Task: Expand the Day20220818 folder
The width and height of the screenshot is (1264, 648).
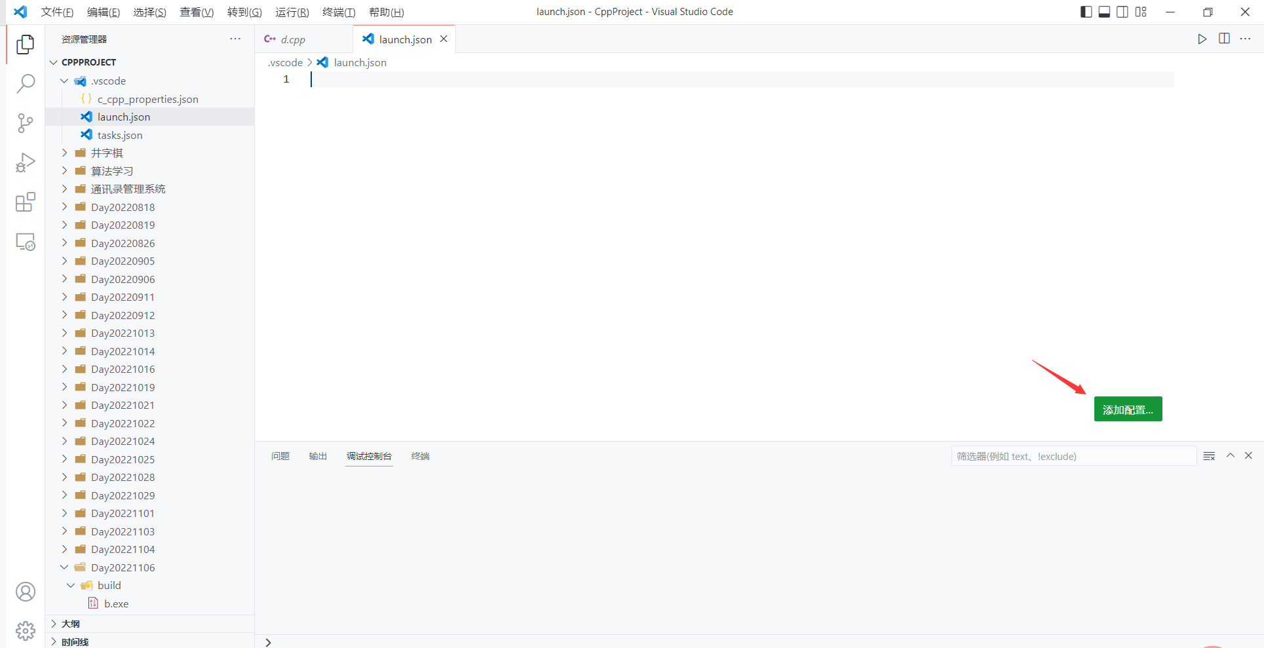Action: [149, 207]
